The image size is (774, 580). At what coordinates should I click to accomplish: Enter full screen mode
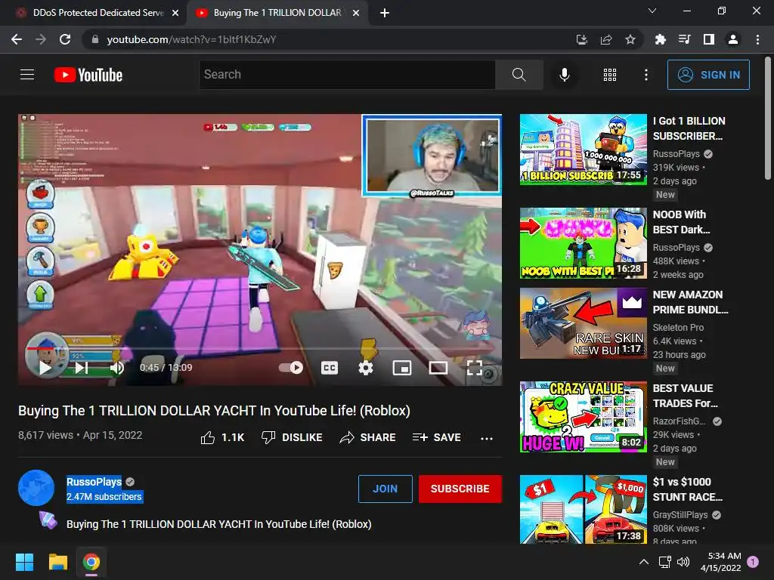click(475, 368)
